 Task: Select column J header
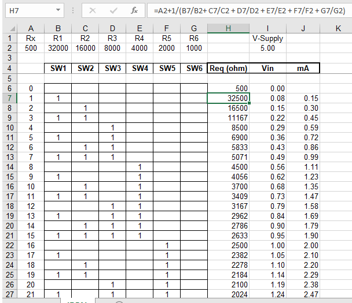[303, 28]
